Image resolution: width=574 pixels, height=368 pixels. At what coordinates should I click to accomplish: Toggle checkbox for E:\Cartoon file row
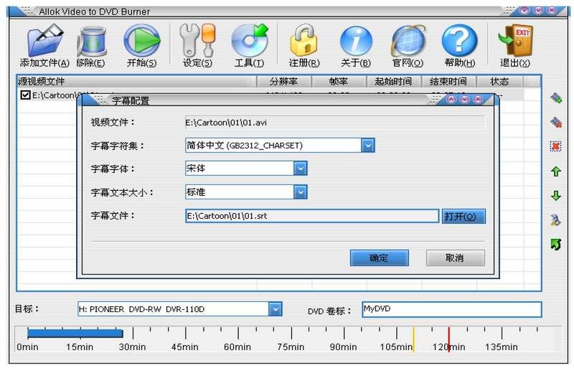(25, 95)
